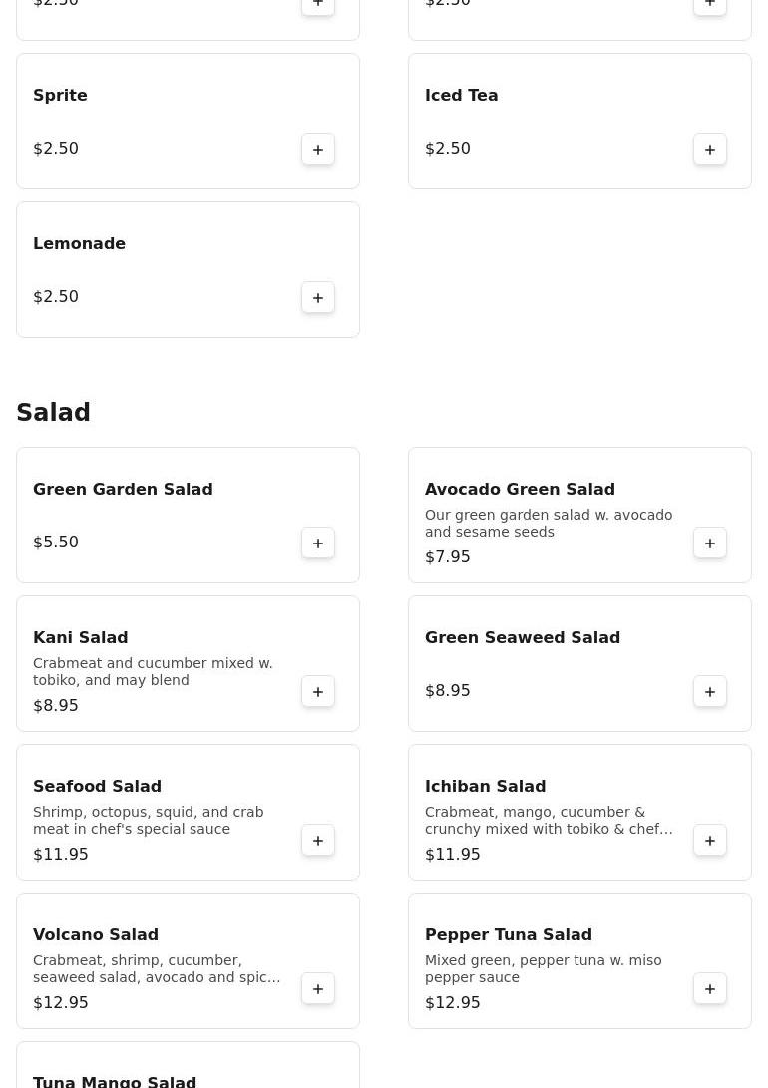Add Kani Salad with plus icon
The image size is (768, 1088).
pos(318,691)
